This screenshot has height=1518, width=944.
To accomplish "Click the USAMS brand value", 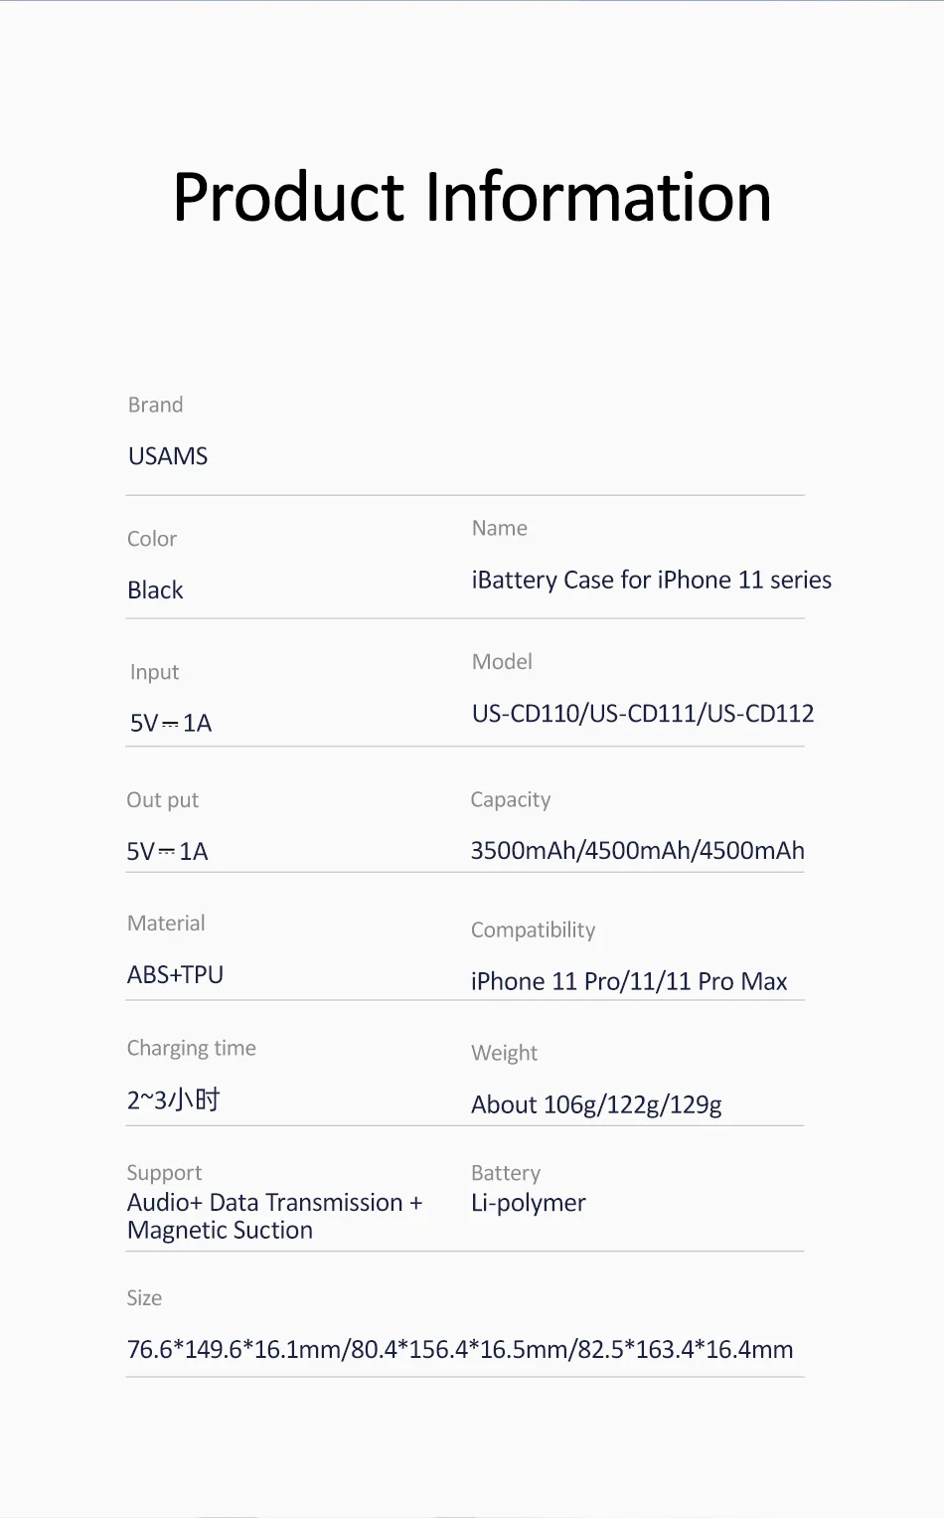I will pos(168,456).
